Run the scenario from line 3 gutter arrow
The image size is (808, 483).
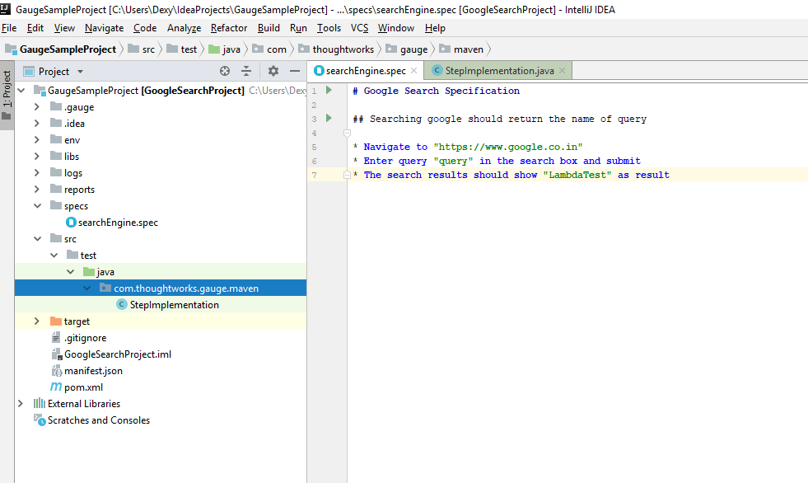329,119
